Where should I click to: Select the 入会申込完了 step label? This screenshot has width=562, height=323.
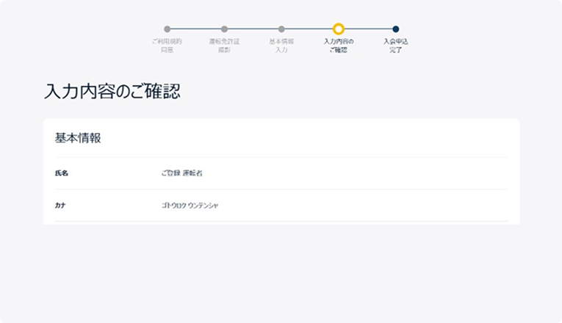tap(396, 46)
